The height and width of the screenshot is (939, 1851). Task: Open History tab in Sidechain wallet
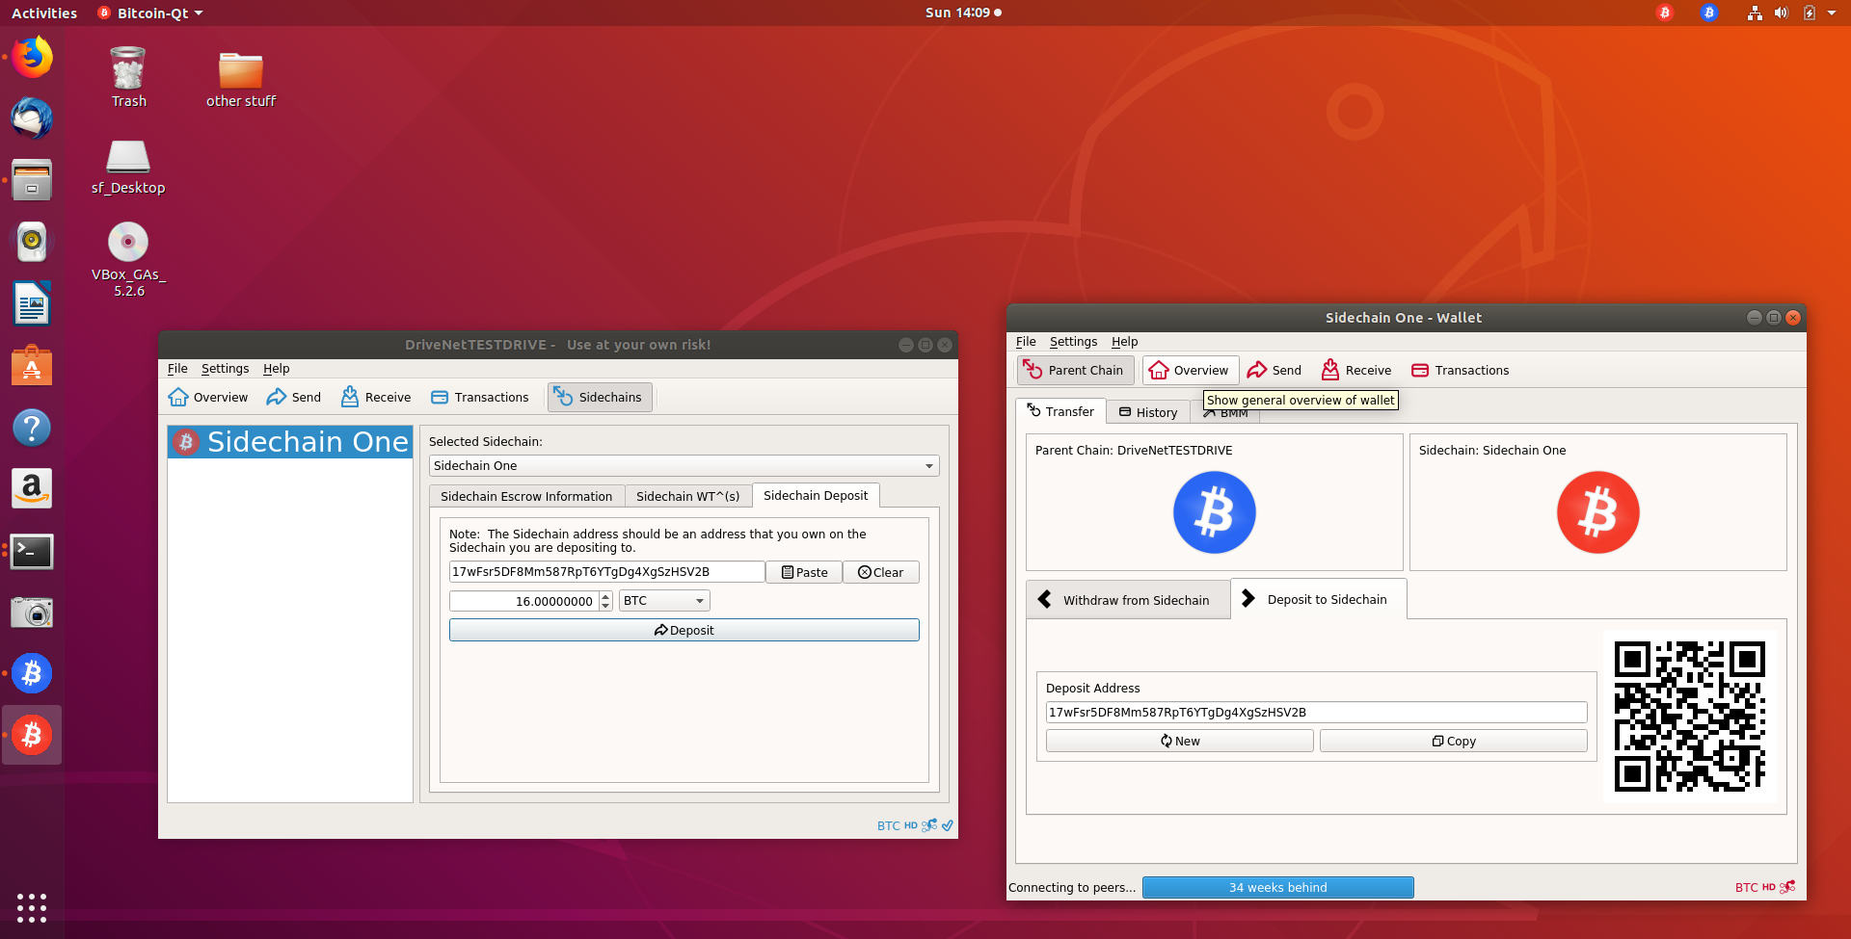point(1148,412)
